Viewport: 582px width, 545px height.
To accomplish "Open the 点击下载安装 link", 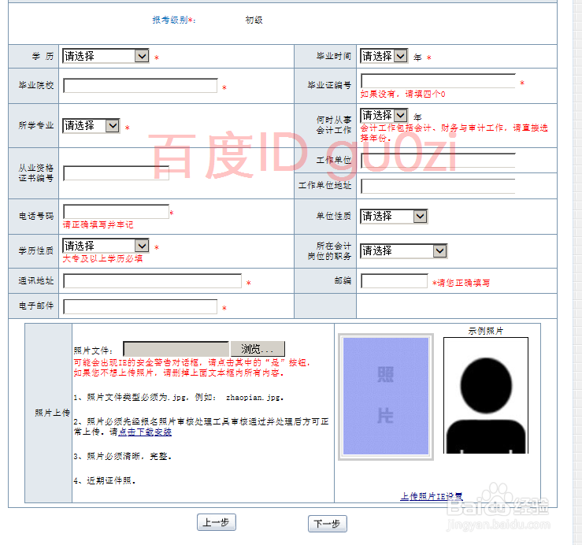I will pyautogui.click(x=145, y=432).
